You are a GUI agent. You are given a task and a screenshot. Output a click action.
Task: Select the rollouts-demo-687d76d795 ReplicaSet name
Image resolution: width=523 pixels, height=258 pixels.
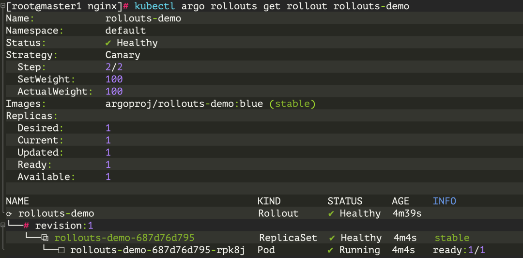click(x=124, y=238)
